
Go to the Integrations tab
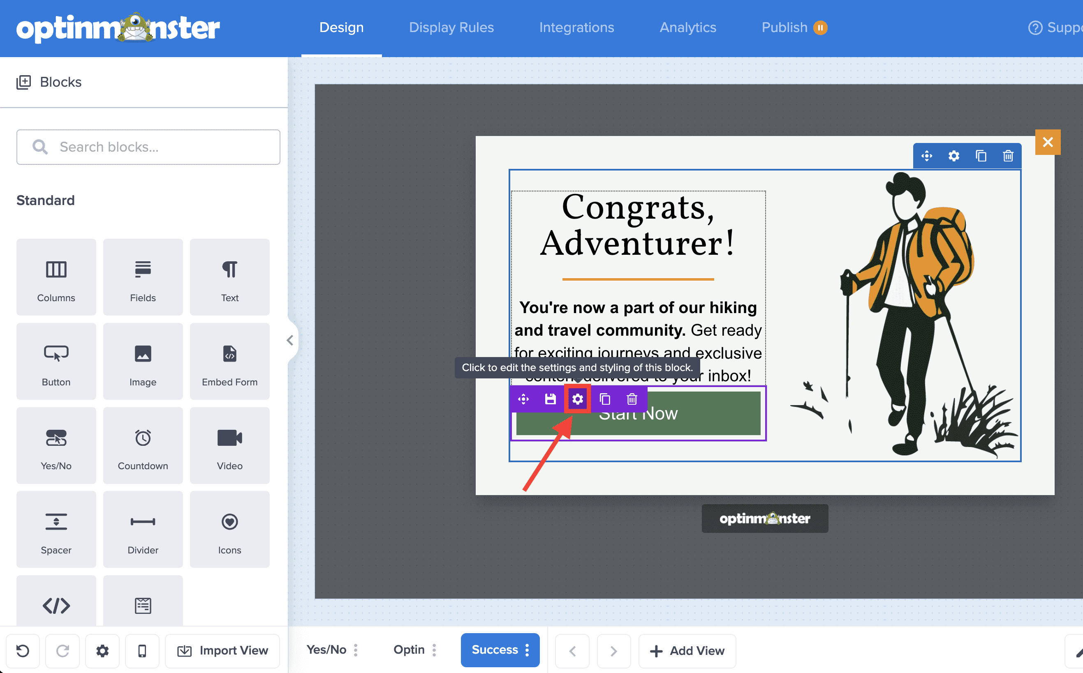click(576, 28)
